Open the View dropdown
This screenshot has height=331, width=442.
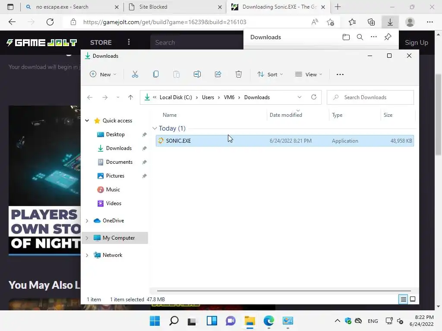pyautogui.click(x=309, y=74)
